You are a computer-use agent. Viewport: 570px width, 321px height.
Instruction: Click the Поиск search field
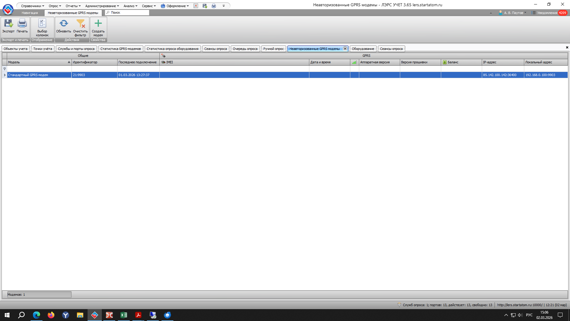tap(128, 13)
